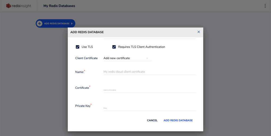
Task: Focus the certificate Name input field
Action: click(149, 72)
